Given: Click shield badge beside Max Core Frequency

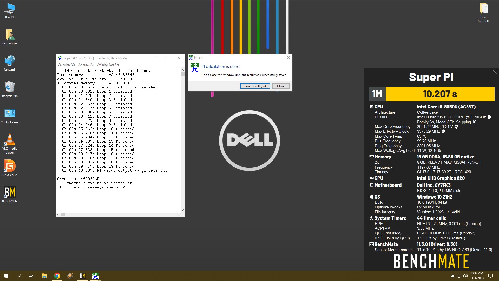Looking at the screenshot, I should (x=456, y=127).
